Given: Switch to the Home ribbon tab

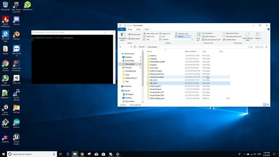Looking at the screenshot, I should pos(130,29).
